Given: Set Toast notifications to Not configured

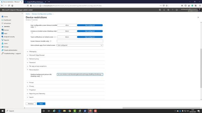Looking at the screenshot, I should pyautogui.click(x=90, y=37).
